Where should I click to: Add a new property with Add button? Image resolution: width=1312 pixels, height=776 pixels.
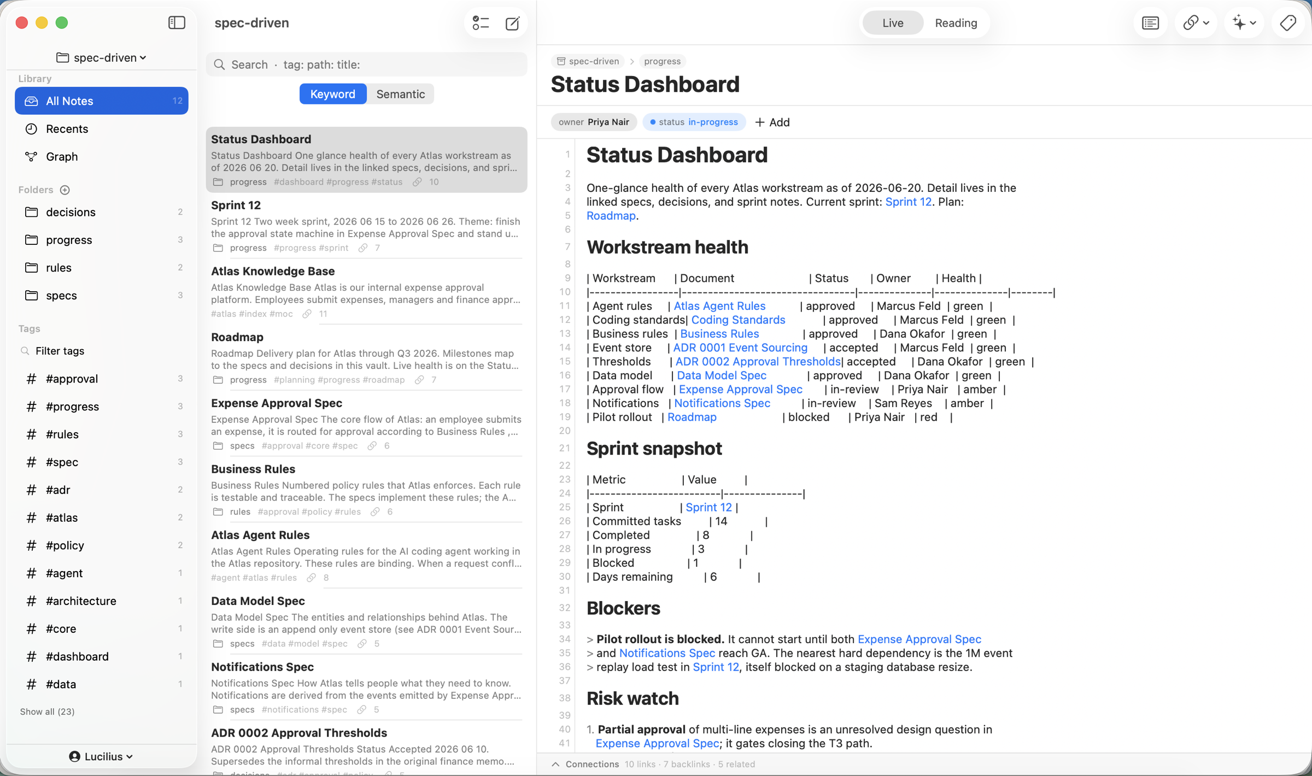click(x=772, y=122)
